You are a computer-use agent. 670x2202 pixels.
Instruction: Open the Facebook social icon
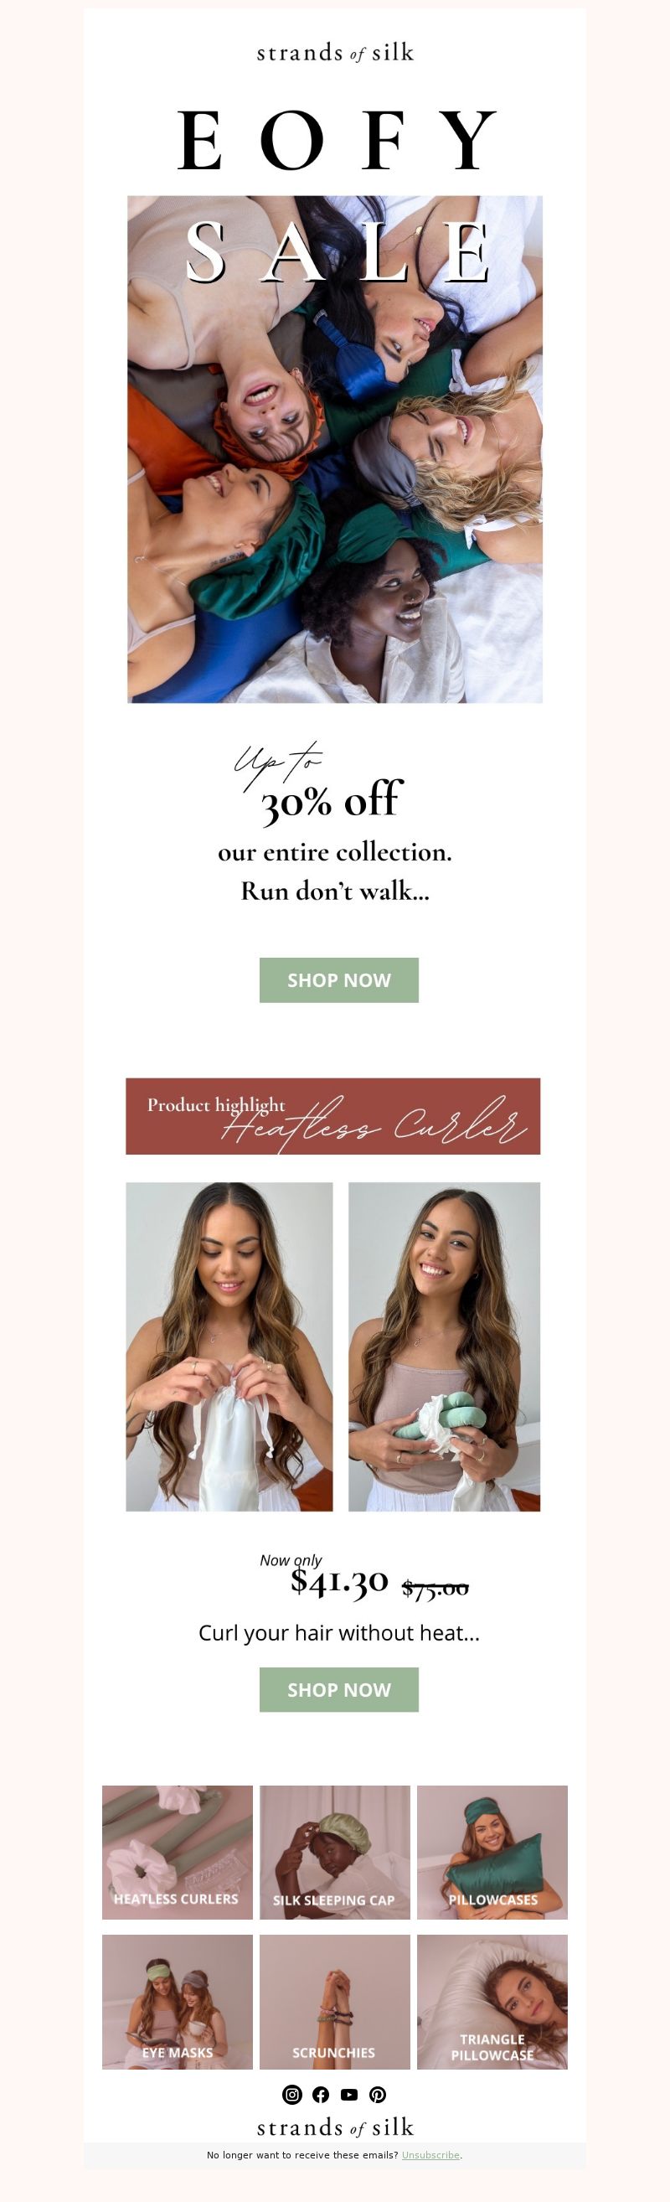point(321,2094)
